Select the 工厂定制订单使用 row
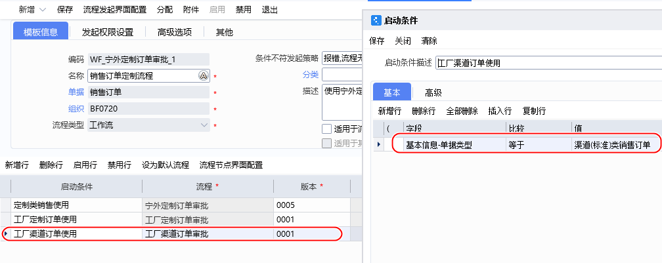Screen dimensions: 662x263 pos(45,219)
